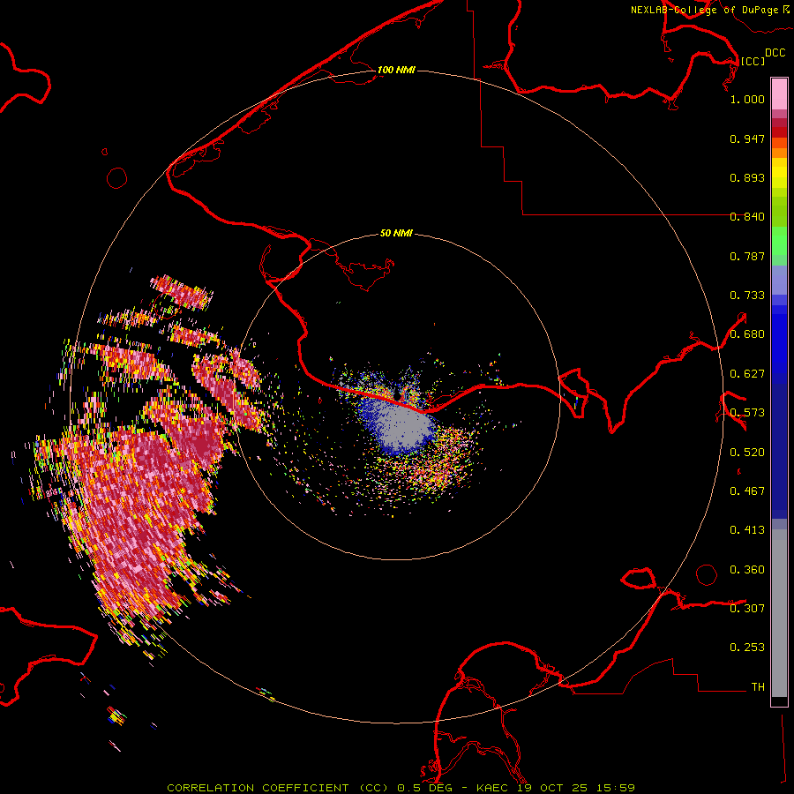Click the 0.467 color scale label
The width and height of the screenshot is (794, 794).
click(747, 491)
